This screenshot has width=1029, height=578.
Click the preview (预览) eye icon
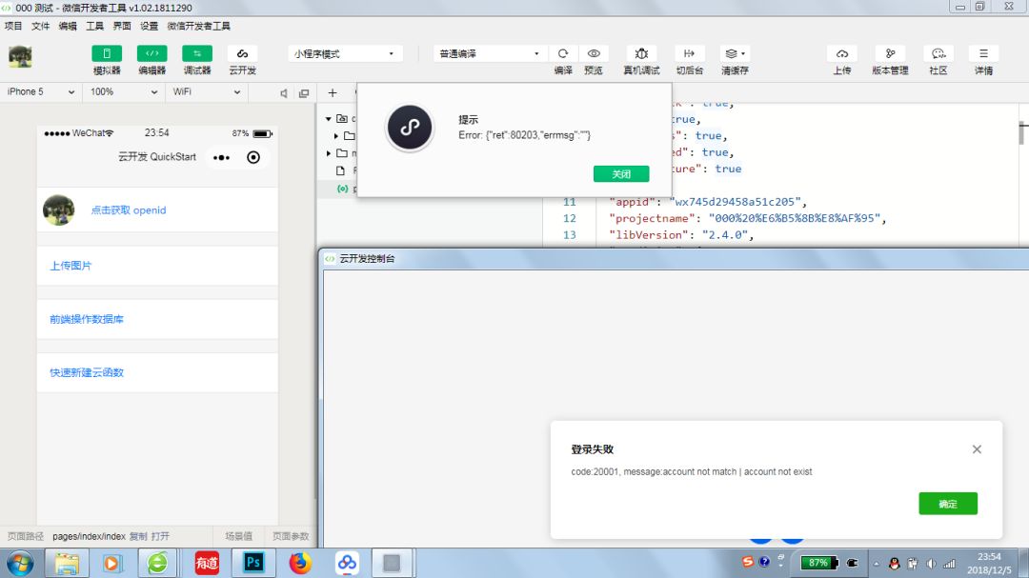(594, 53)
